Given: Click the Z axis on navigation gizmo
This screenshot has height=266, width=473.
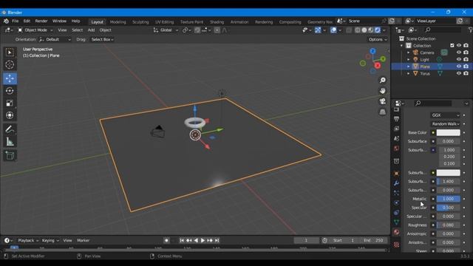Looking at the screenshot, I should pyautogui.click(x=372, y=51).
